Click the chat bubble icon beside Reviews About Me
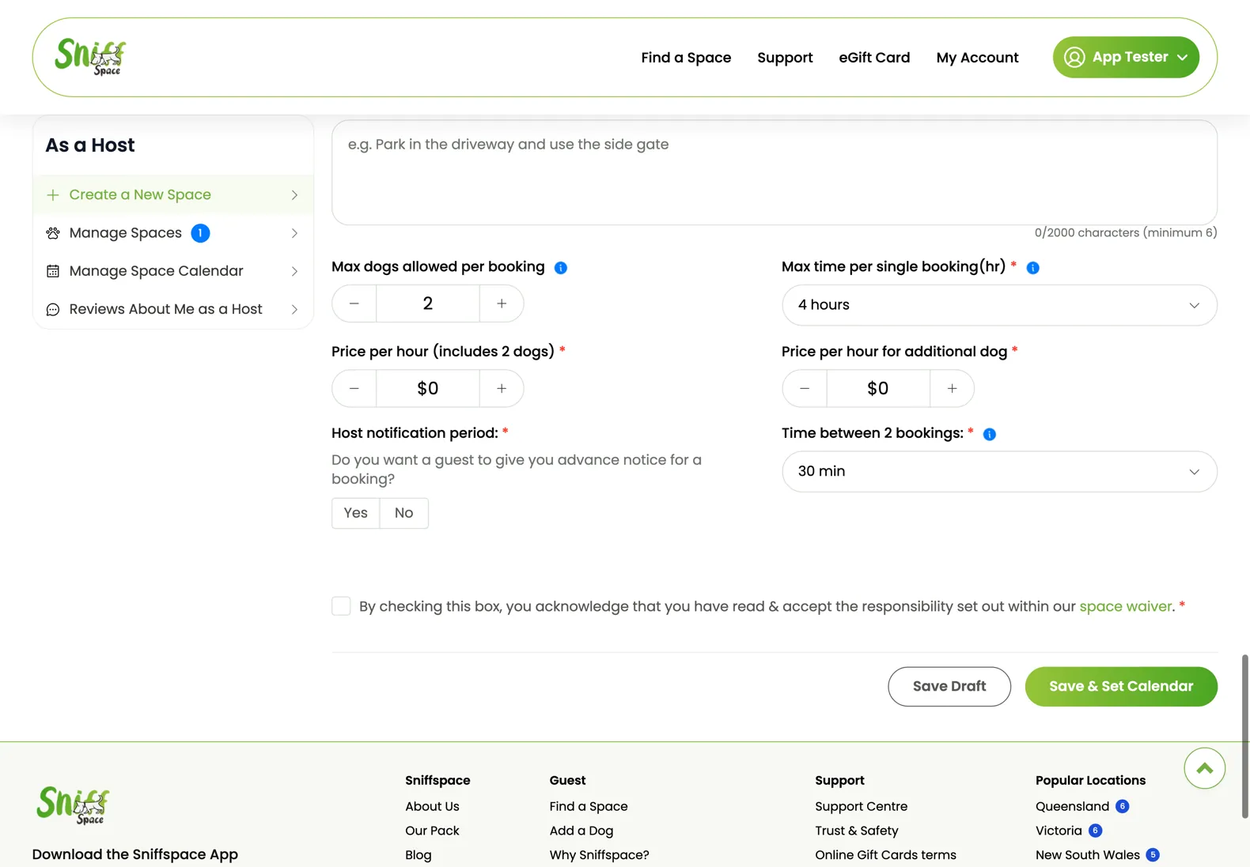1250x867 pixels. click(x=53, y=309)
